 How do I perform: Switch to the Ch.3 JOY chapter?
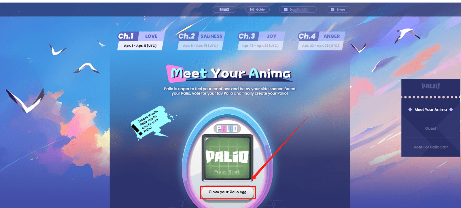[261, 41]
